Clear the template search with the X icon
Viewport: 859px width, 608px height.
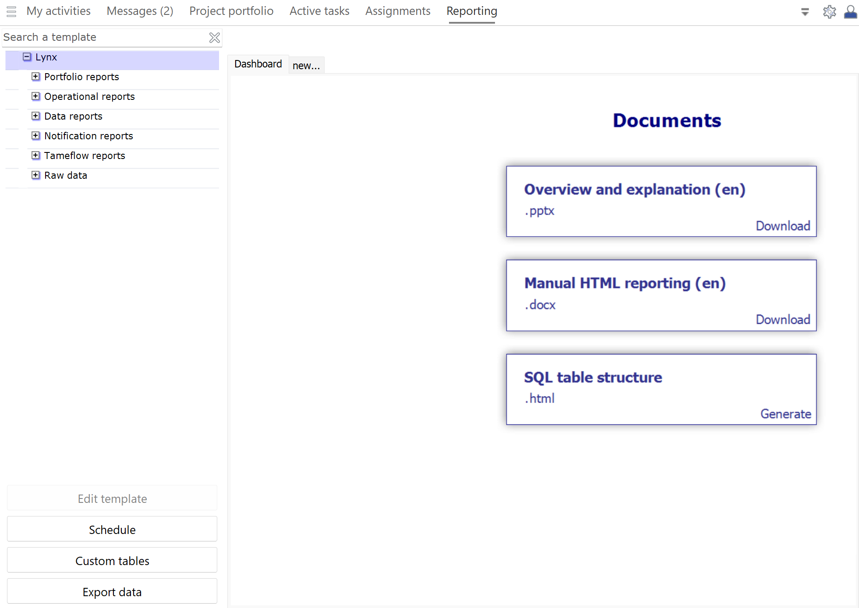click(214, 37)
